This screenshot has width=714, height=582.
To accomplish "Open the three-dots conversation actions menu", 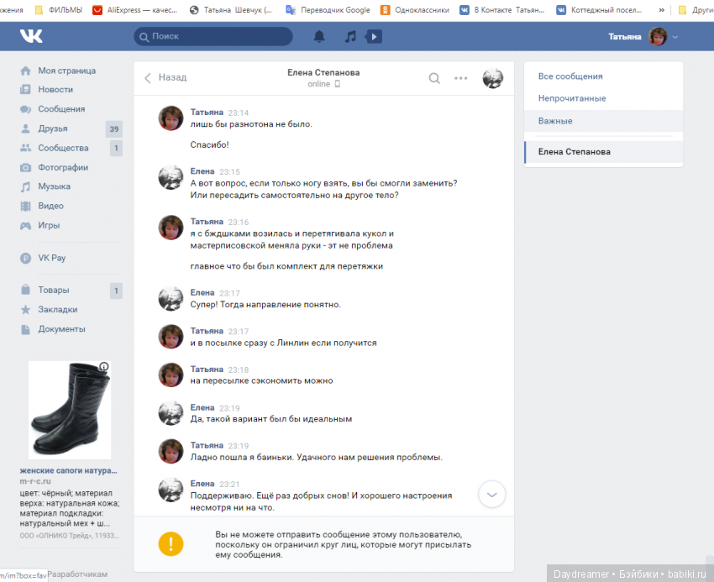I will coord(460,78).
